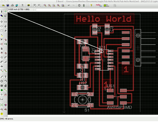Click the Zoom to fit icon

coord(45,5)
